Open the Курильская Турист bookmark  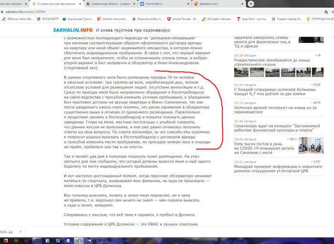[79, 20]
